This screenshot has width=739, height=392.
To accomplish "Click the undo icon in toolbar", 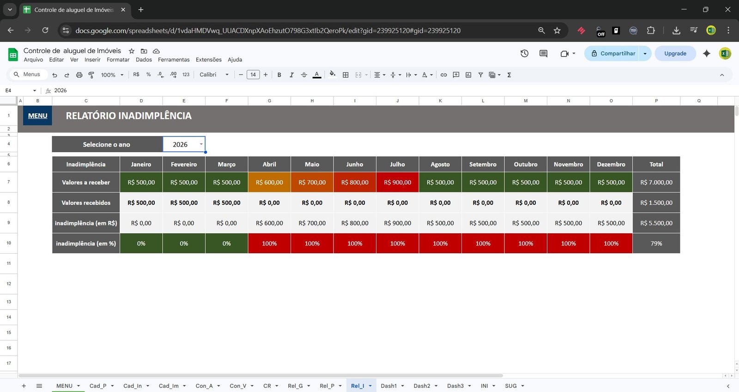I will tap(55, 75).
